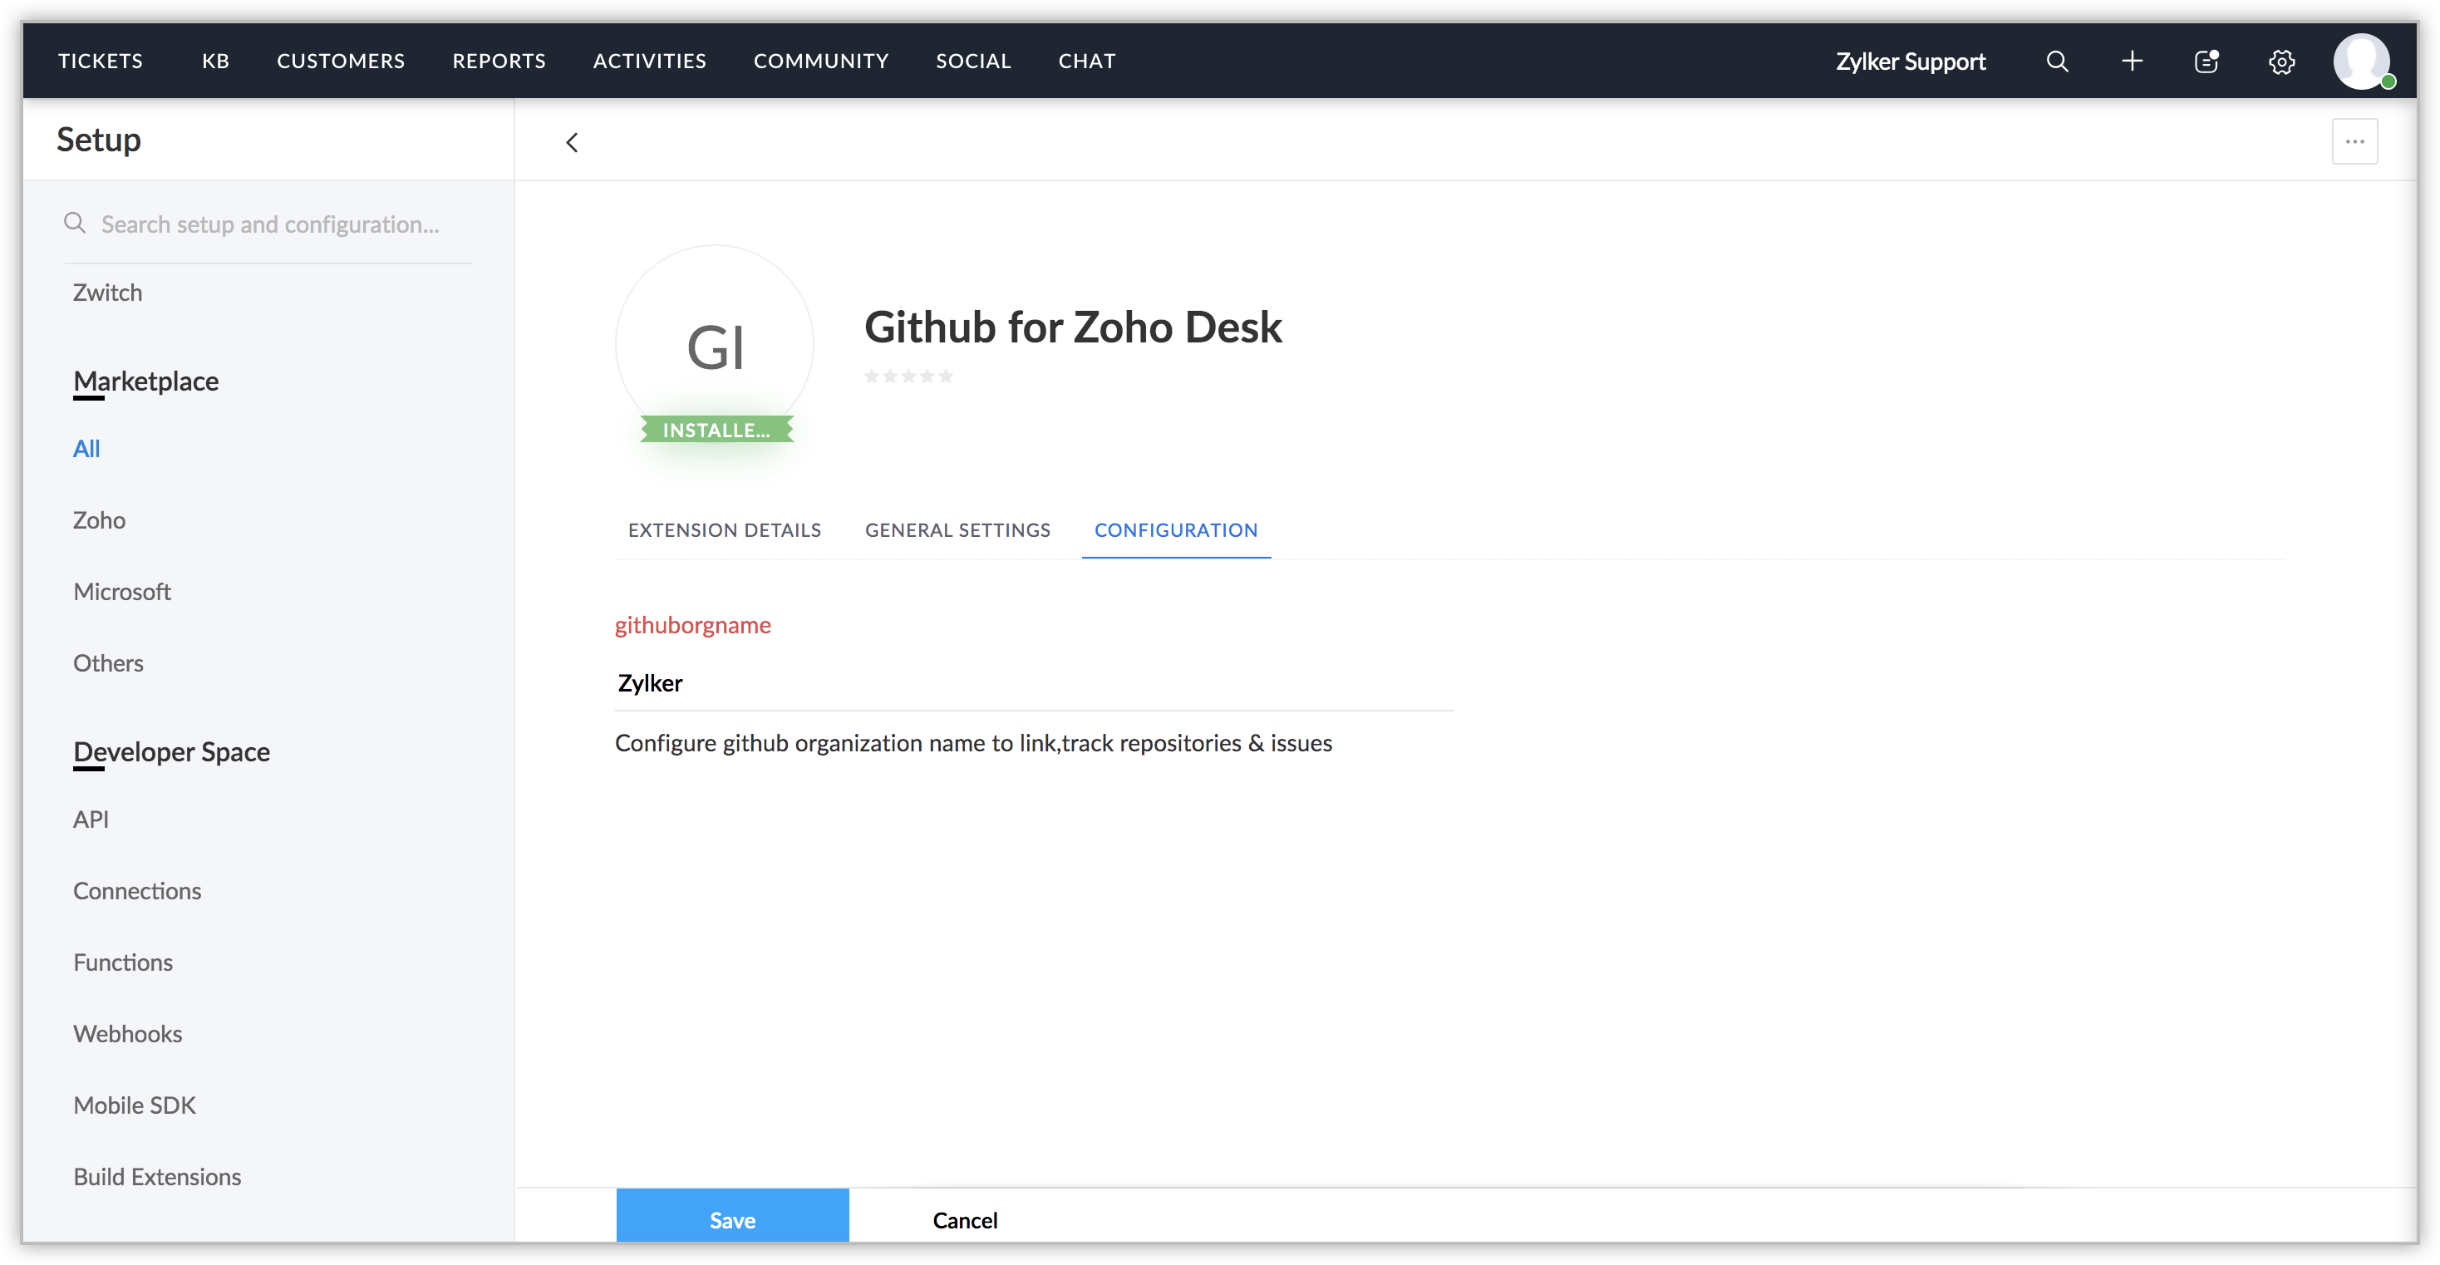Switch to Extension Details tab

tap(724, 530)
